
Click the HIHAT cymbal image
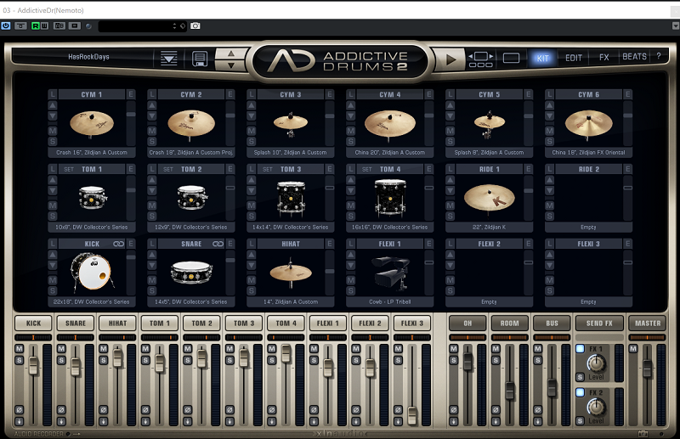[291, 273]
